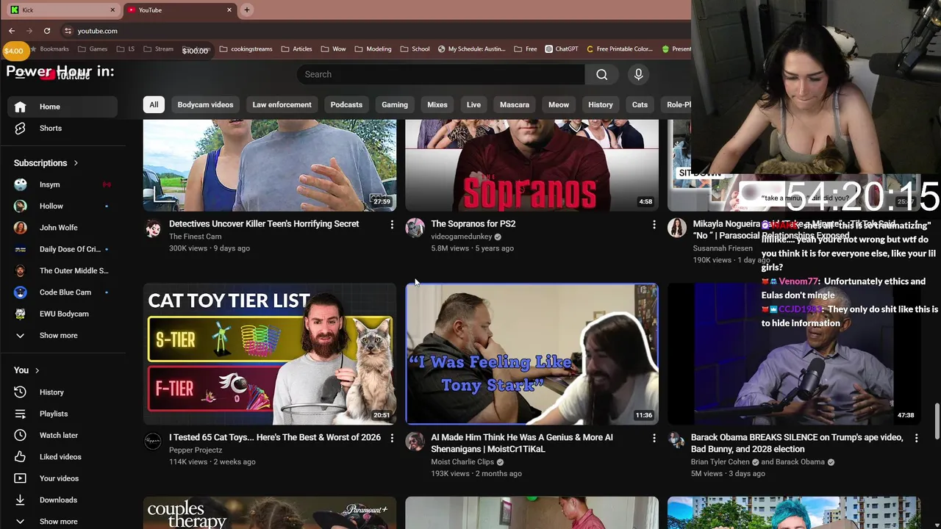Open "The Sopranos for PS2" video title

(x=473, y=224)
